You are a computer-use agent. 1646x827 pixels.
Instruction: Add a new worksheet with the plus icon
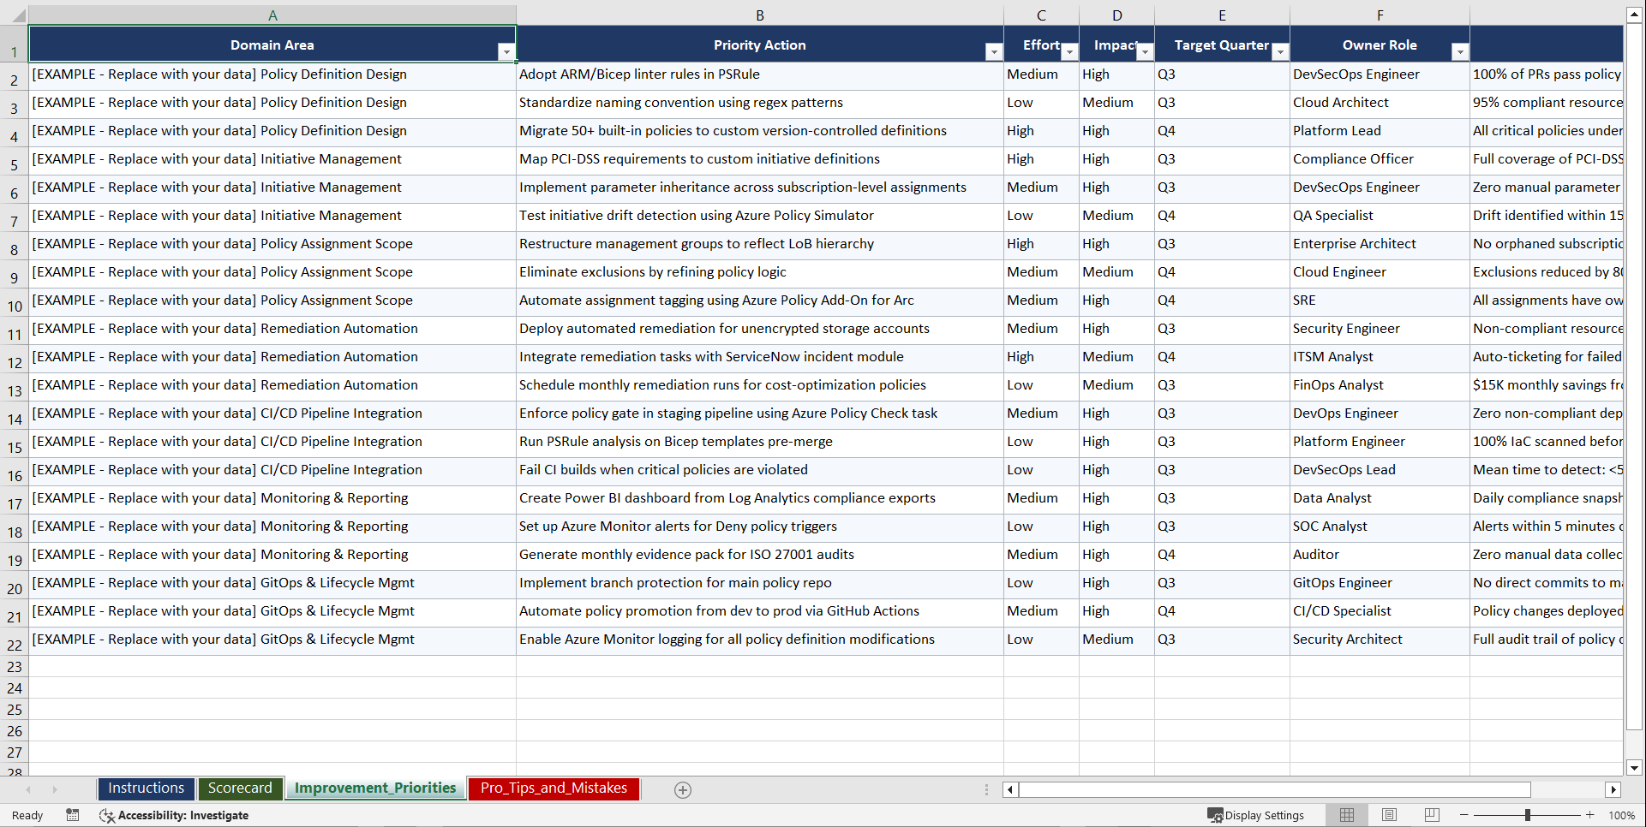[x=683, y=789]
